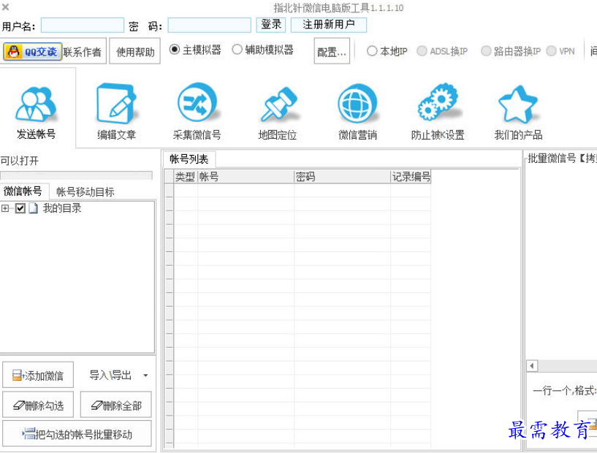Select the 主模拟器 radio button
The height and width of the screenshot is (453, 597).
[x=175, y=50]
